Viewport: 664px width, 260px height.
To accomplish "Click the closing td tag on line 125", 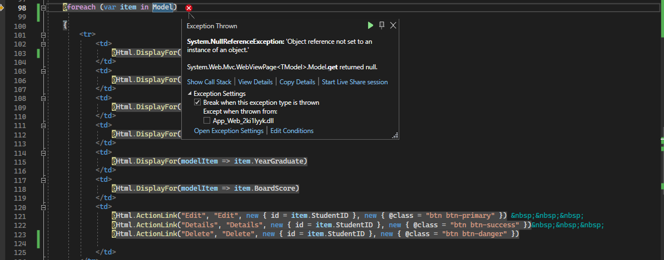I will tap(106, 252).
